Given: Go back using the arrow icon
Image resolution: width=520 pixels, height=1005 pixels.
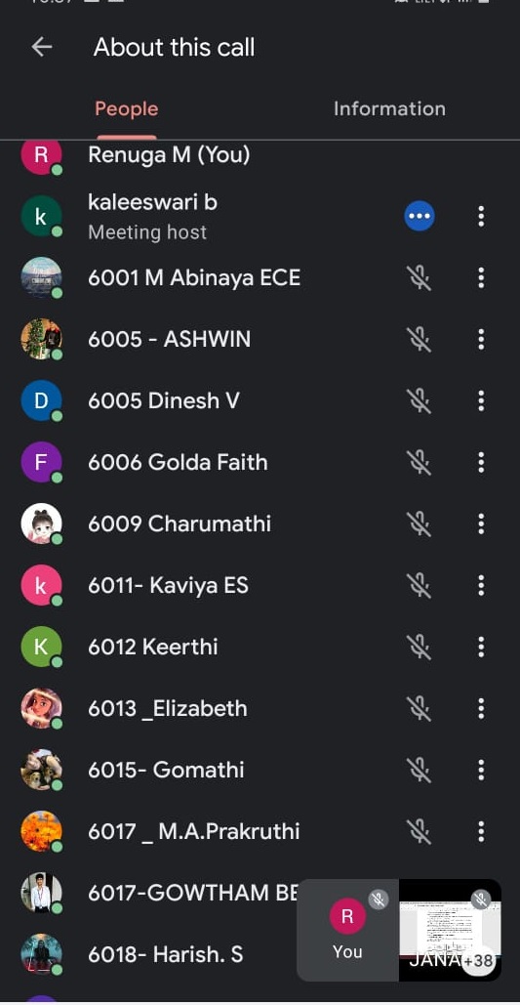Looking at the screenshot, I should tap(42, 47).
